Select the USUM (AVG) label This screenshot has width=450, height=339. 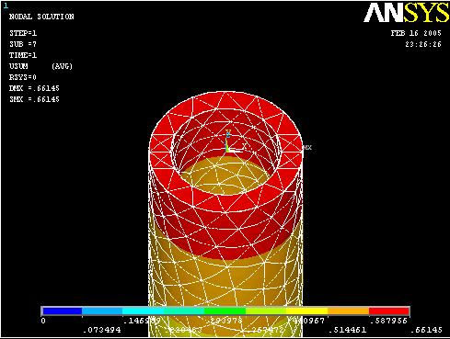[x=40, y=66]
